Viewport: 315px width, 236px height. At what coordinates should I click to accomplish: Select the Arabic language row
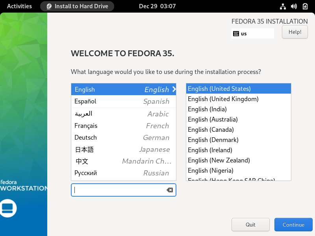click(124, 114)
